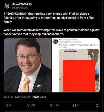Click the 2.6K likes count

[x=57, y=105]
